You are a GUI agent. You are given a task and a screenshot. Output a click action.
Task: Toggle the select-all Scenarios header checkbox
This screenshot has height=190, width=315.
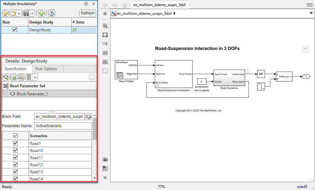click(15, 136)
